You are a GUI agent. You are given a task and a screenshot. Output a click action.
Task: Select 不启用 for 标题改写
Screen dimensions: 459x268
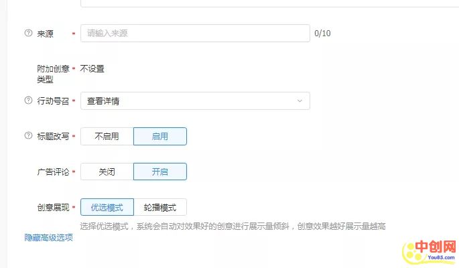(107, 136)
